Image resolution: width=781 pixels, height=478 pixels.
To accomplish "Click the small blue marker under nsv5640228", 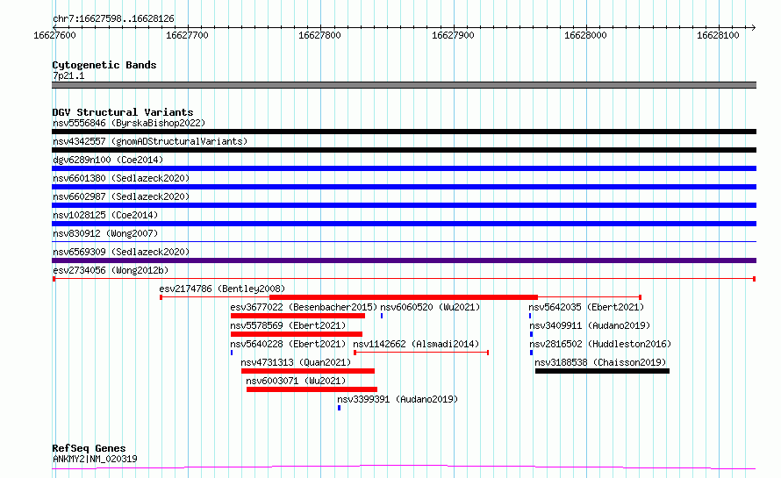I will coord(232,353).
